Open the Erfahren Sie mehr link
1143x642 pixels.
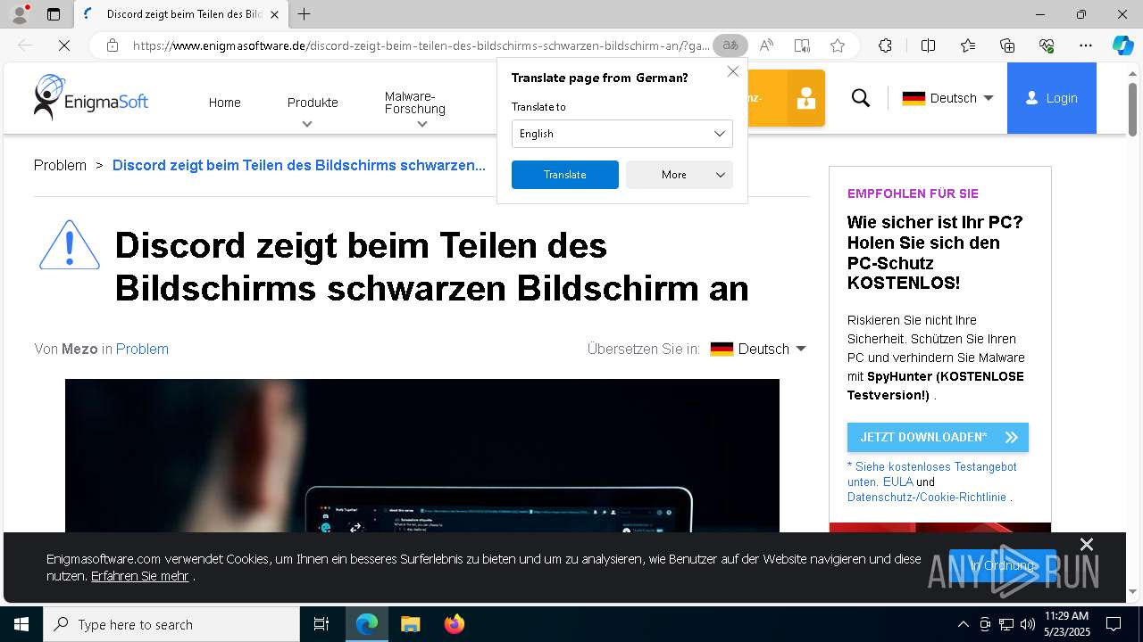click(139, 576)
